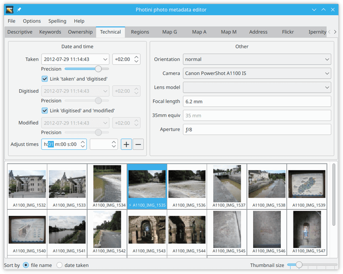Select thumbnail A1100_IMG_1545
Screen dimensions: 343x274
coord(227,232)
